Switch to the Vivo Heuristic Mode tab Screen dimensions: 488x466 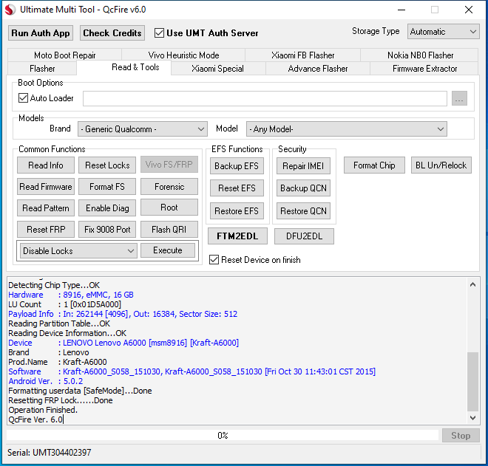pos(183,55)
